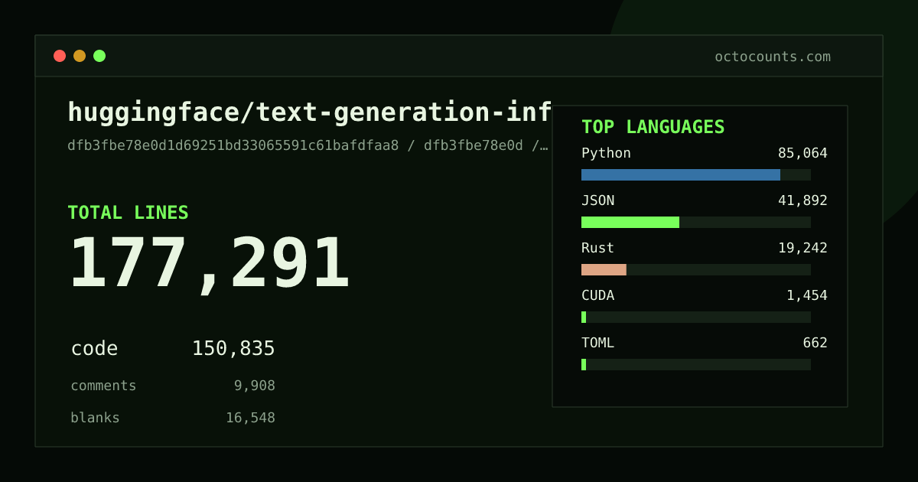The image size is (918, 482).
Task: Click the salmon Rust progress bar
Action: (x=604, y=269)
